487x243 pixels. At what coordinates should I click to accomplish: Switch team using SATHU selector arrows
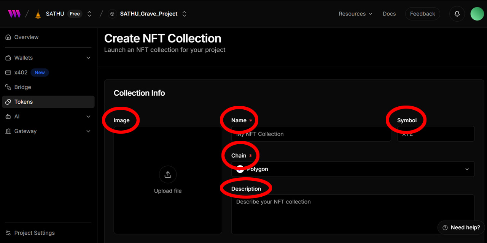tap(89, 14)
